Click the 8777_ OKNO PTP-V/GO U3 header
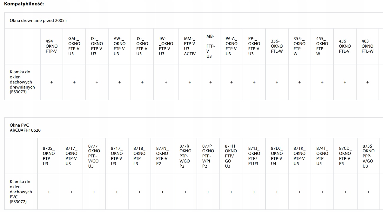Viewport: 383px width, 212px height. point(94,156)
